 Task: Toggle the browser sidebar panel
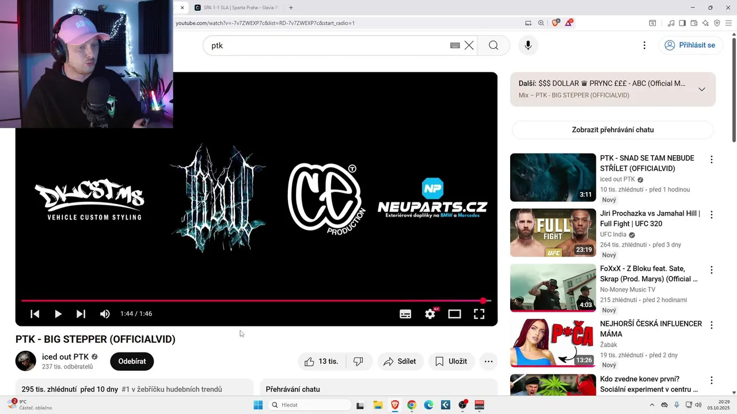(682, 23)
